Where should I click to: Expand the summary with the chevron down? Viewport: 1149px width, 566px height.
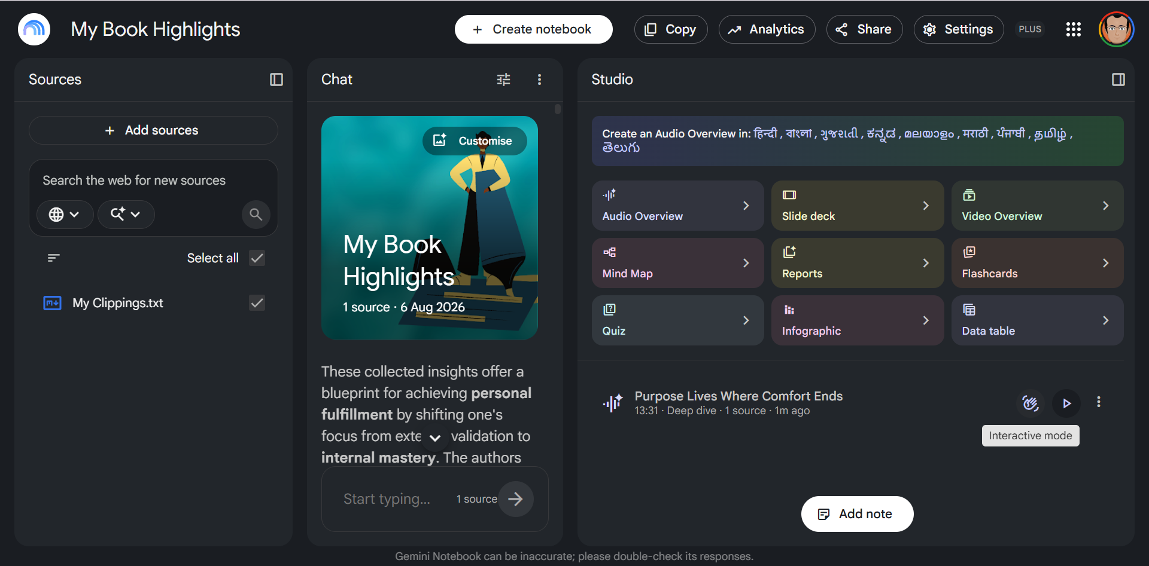[435, 438]
